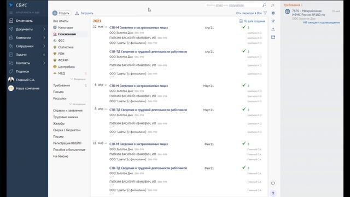Click the magnifier search icon
The image size is (350, 197).
pos(264,5)
